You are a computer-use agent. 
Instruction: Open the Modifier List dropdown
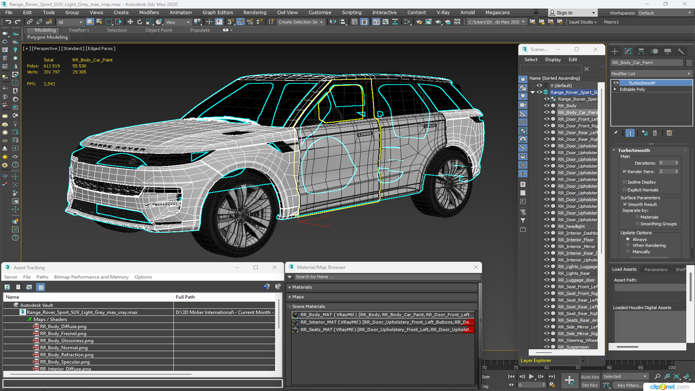(651, 73)
